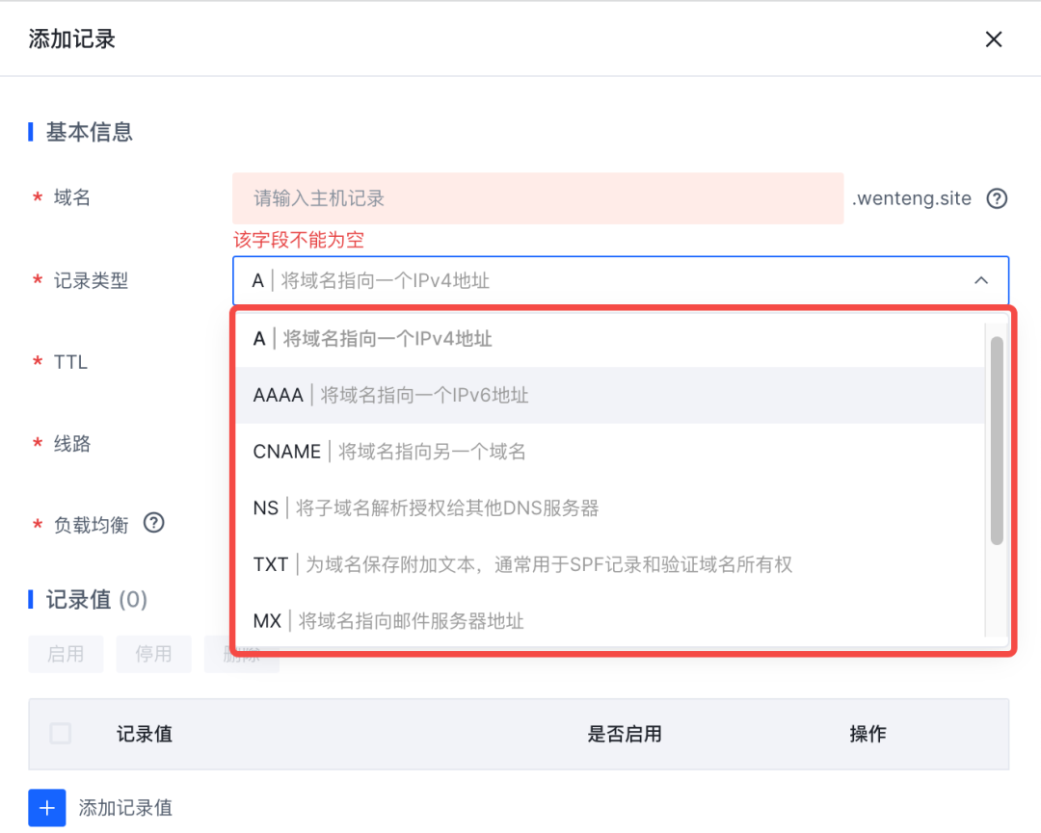This screenshot has height=833, width=1041.
Task: Choose the AAAA IPv6 record option
Action: 390,395
